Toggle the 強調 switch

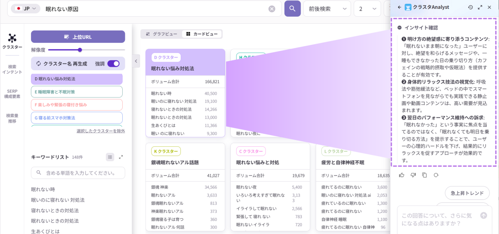pos(113,64)
